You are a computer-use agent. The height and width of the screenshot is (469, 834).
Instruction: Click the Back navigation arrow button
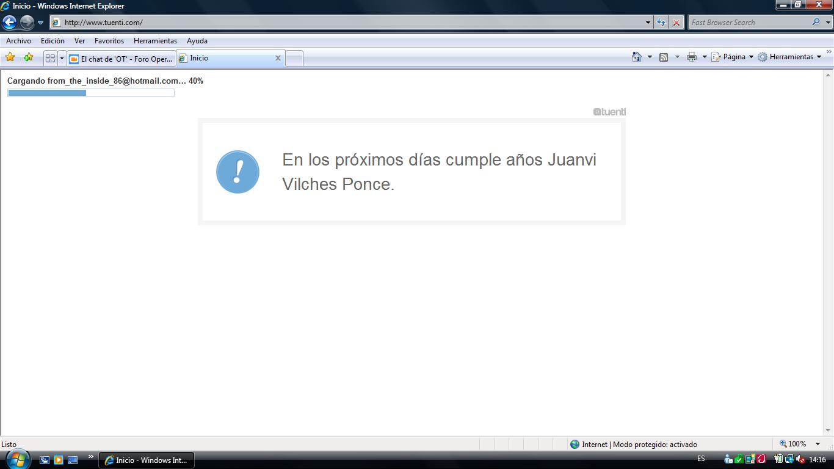click(x=9, y=23)
